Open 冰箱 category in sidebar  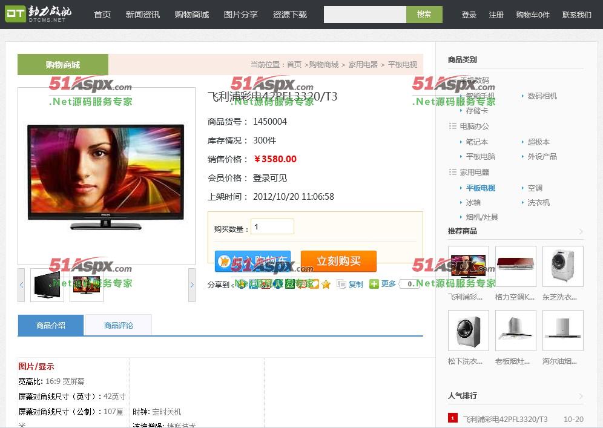[473, 203]
